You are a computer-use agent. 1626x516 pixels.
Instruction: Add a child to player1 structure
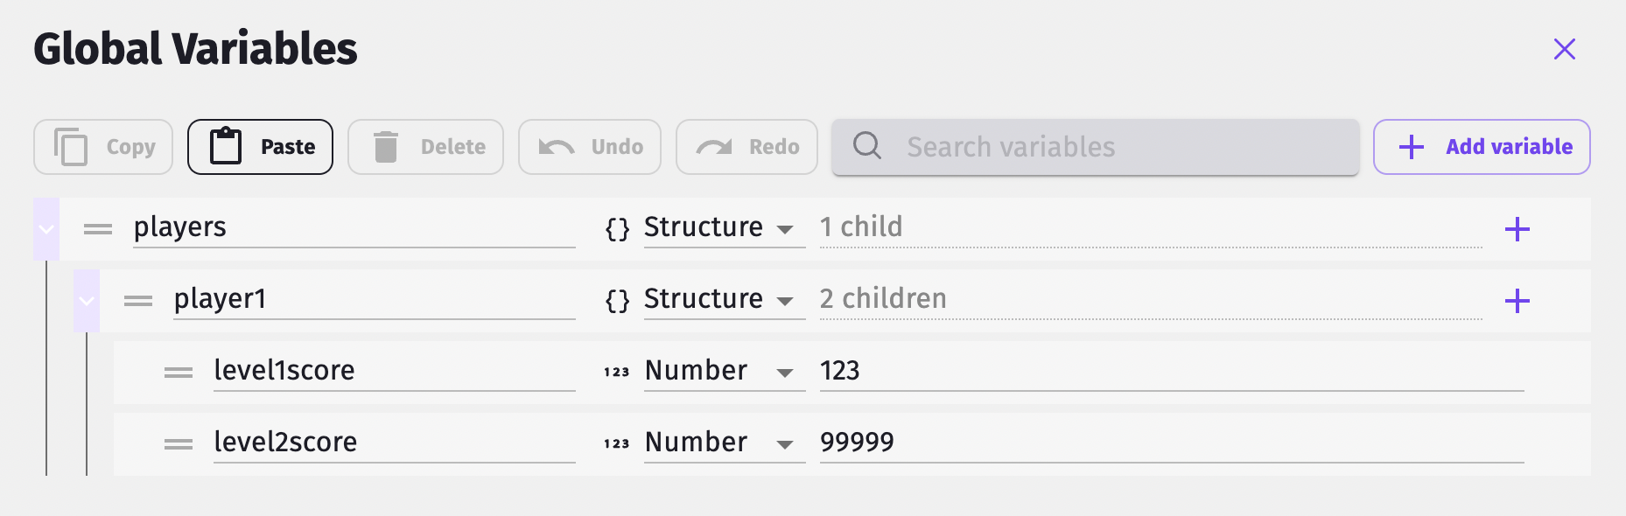point(1517,301)
